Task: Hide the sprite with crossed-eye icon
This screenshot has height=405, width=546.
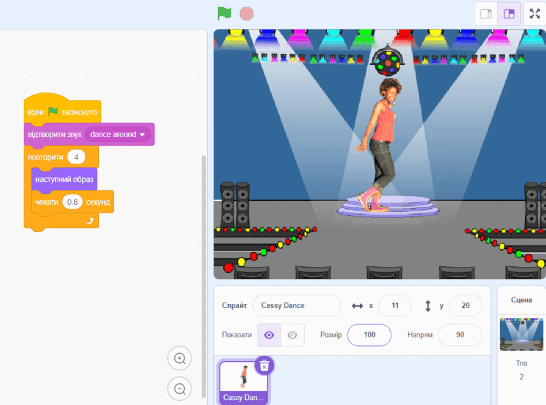Action: click(x=292, y=335)
